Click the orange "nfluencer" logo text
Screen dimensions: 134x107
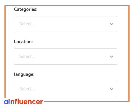click(27, 102)
